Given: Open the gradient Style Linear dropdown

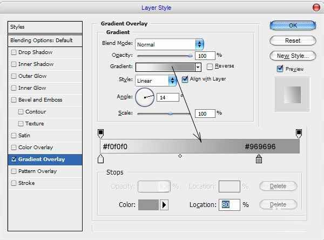Looking at the screenshot, I should [173, 80].
